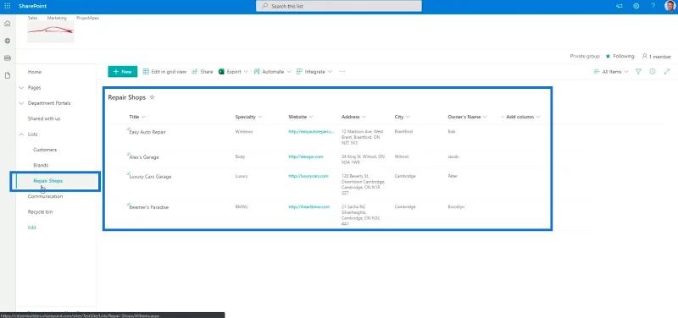The image size is (678, 318).
Task: Expand content to full screen icon
Action: pos(667,72)
